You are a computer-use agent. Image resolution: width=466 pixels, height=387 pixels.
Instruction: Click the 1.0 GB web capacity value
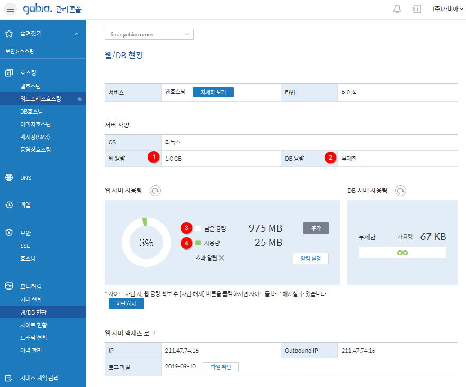click(x=173, y=159)
